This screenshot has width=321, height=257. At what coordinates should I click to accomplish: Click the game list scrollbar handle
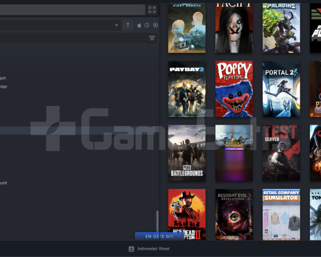[157, 222]
